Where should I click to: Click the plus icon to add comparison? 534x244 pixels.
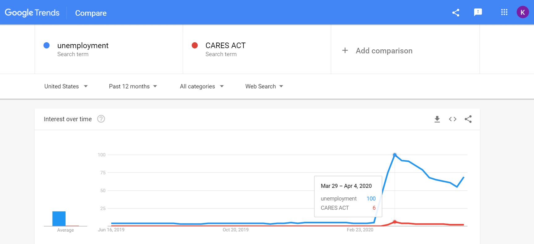tap(345, 50)
